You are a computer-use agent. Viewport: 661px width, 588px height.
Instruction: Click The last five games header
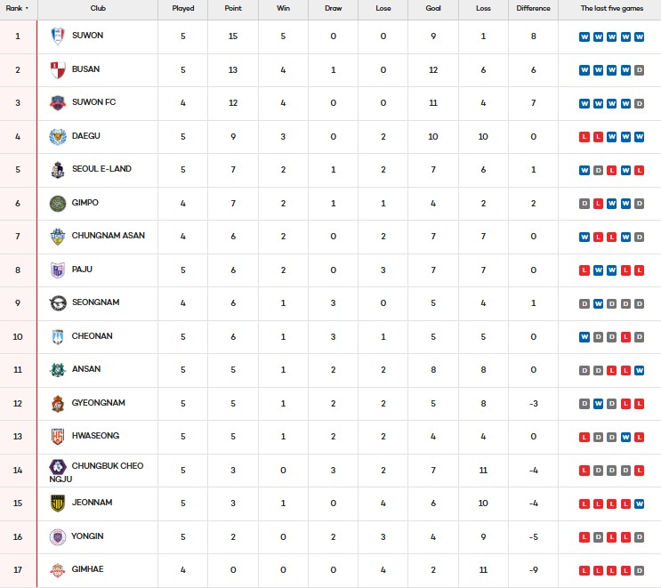tap(612, 8)
